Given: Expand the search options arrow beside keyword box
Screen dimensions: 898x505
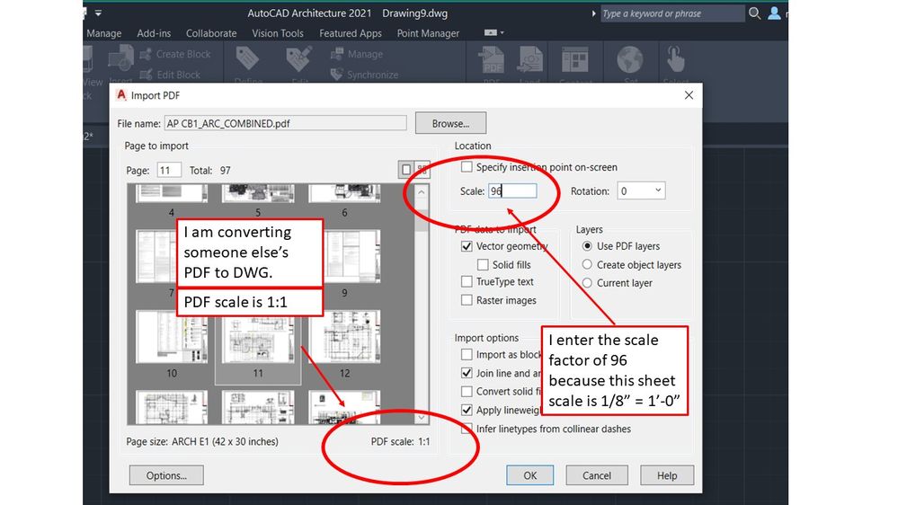Looking at the screenshot, I should click(x=594, y=13).
